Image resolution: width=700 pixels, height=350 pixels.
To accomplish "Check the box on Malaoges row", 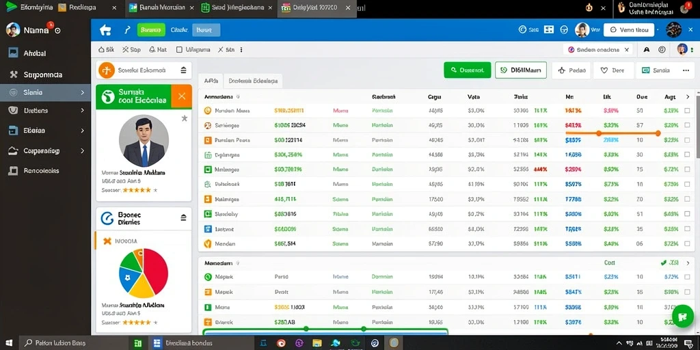I will pos(687,170).
